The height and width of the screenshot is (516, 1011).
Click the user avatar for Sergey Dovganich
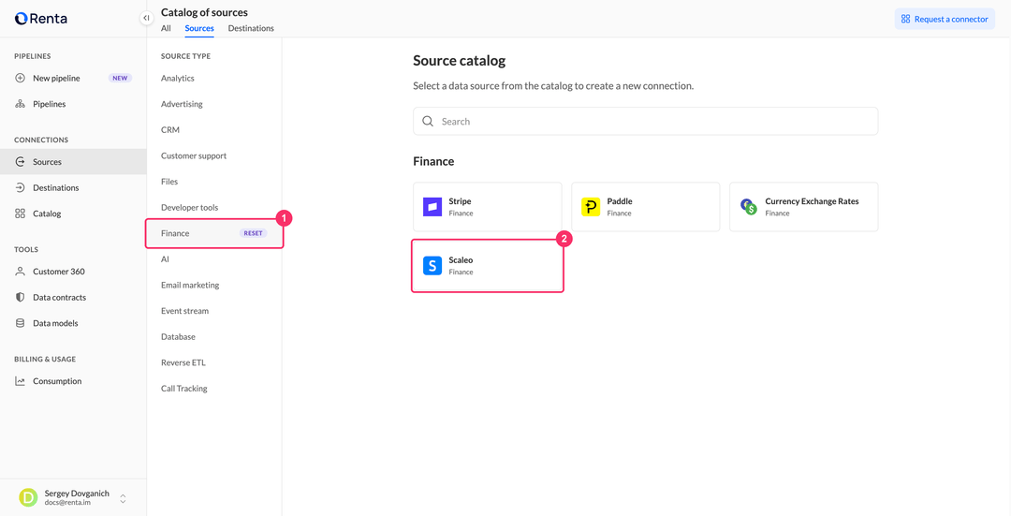pyautogui.click(x=28, y=497)
